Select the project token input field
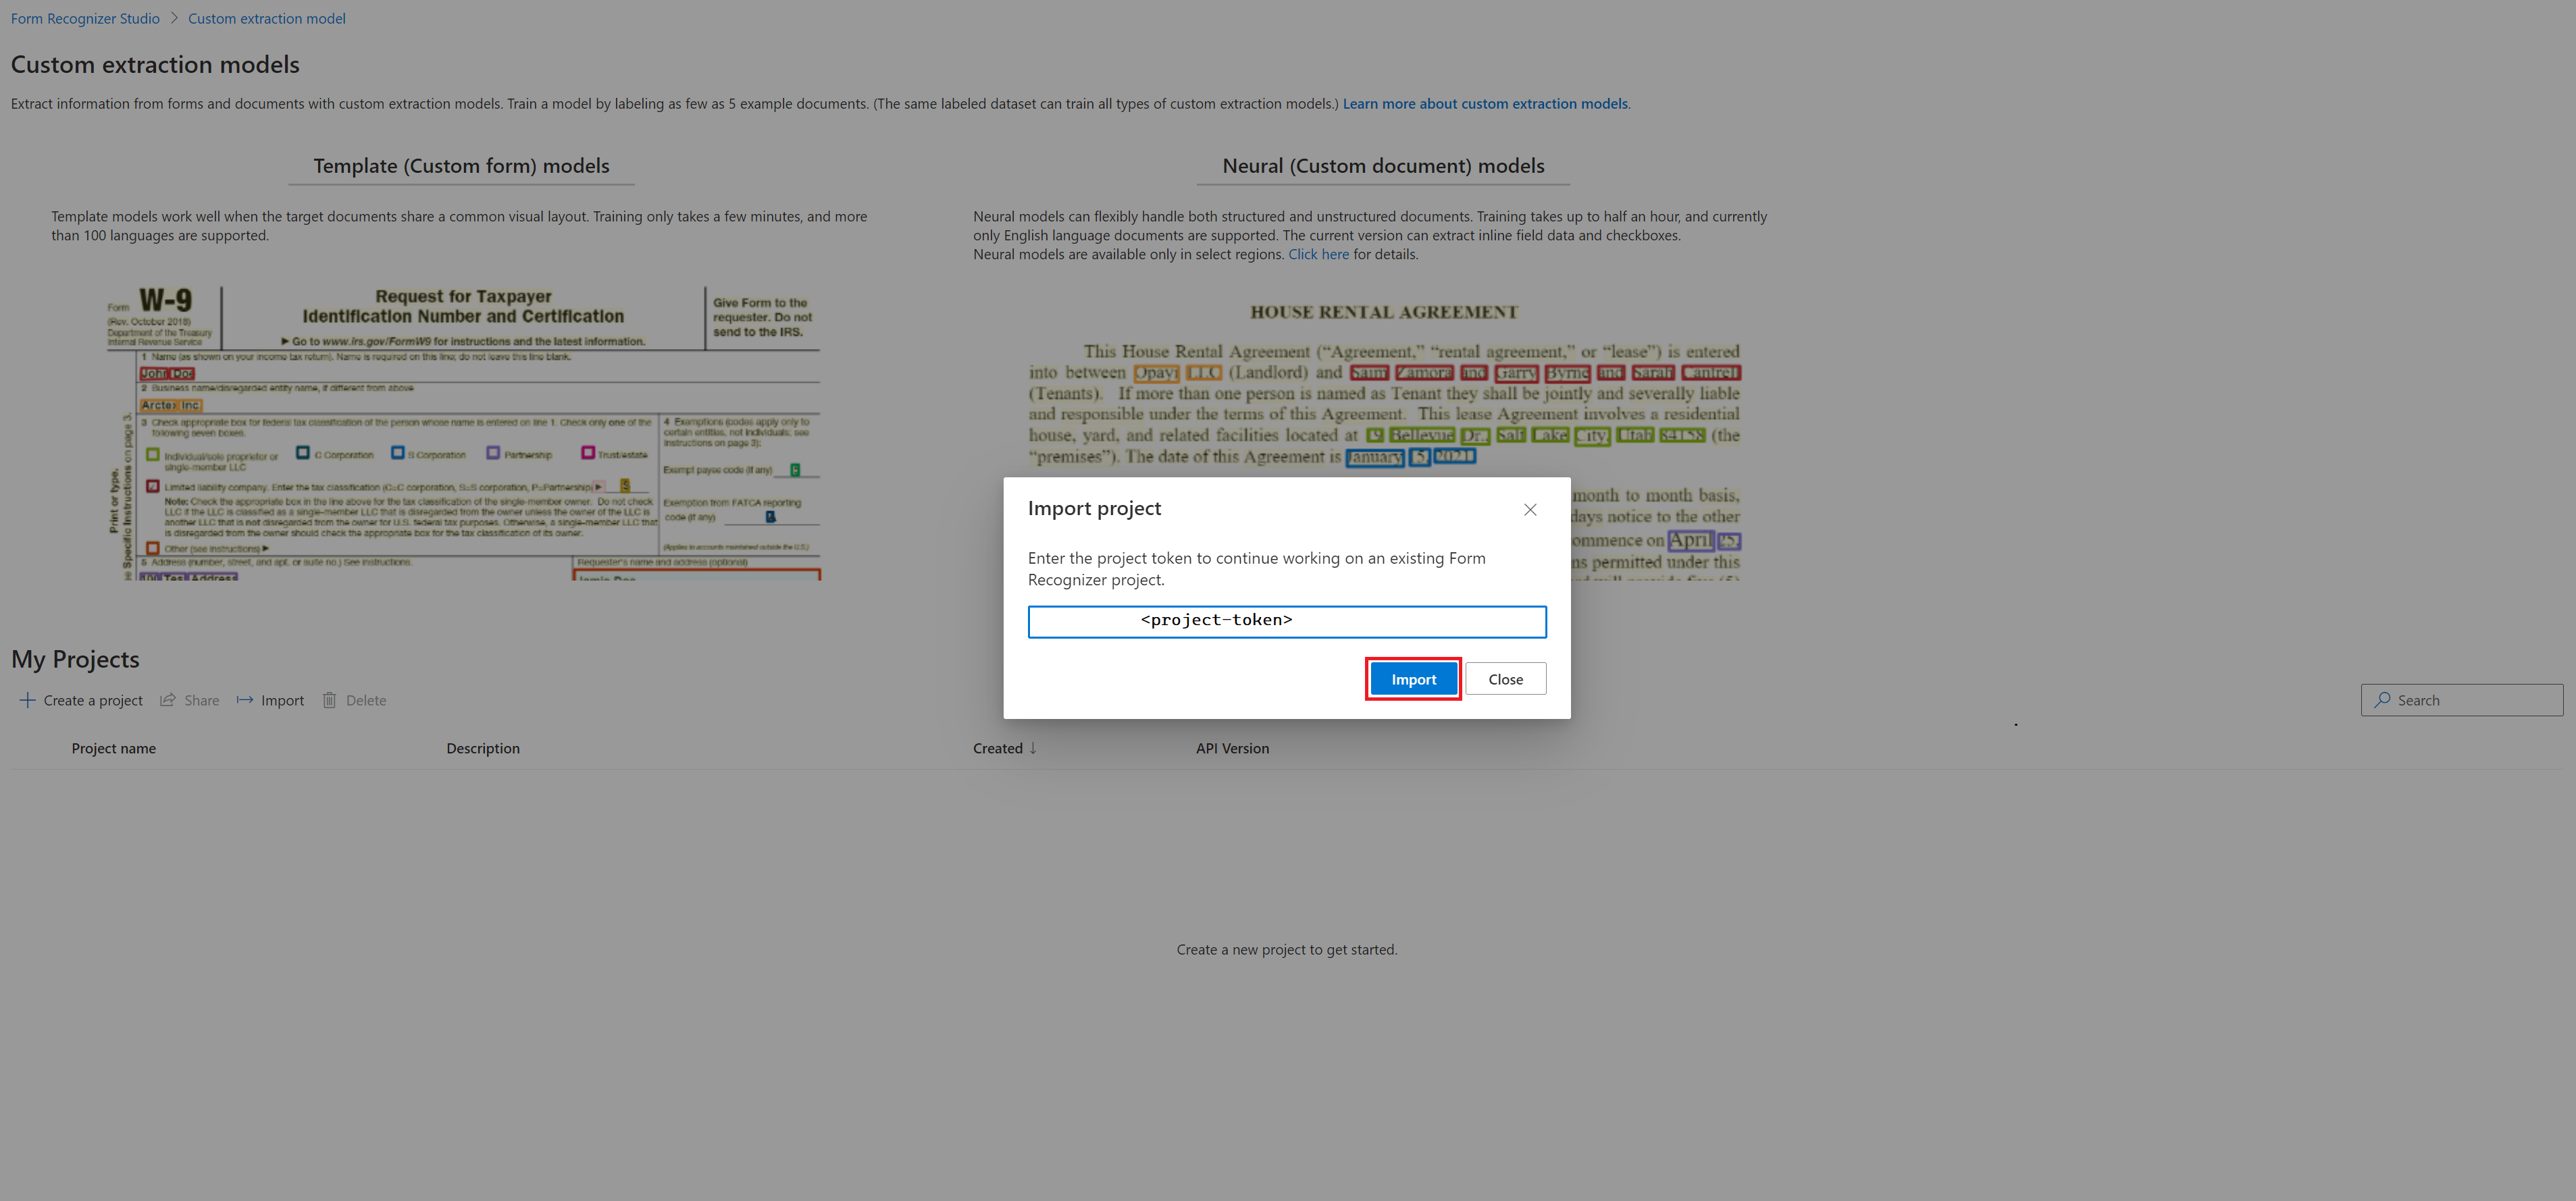Viewport: 2576px width, 1201px height. pos(1287,619)
